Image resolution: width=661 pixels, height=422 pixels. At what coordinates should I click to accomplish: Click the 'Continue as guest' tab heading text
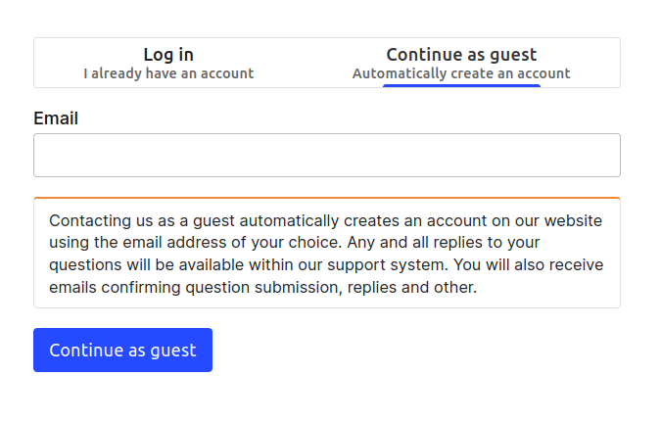[461, 55]
